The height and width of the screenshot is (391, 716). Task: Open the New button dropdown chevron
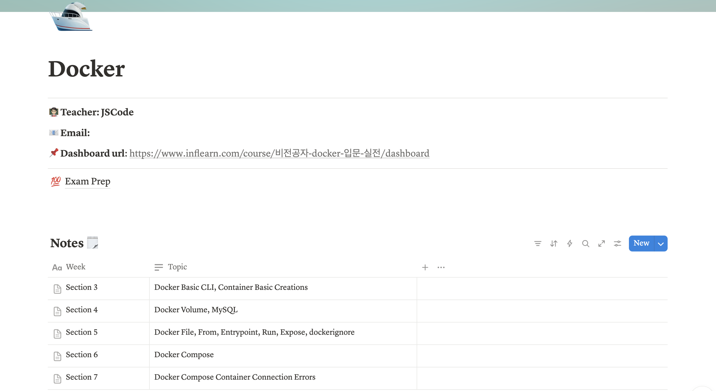pos(660,243)
